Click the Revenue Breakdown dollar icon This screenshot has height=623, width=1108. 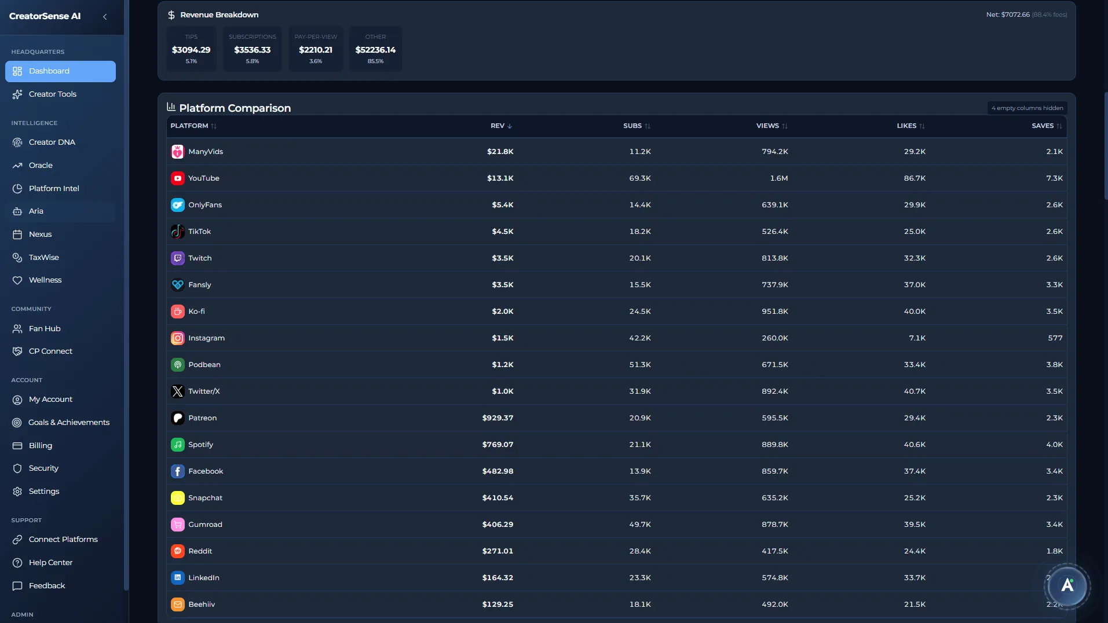(x=170, y=14)
